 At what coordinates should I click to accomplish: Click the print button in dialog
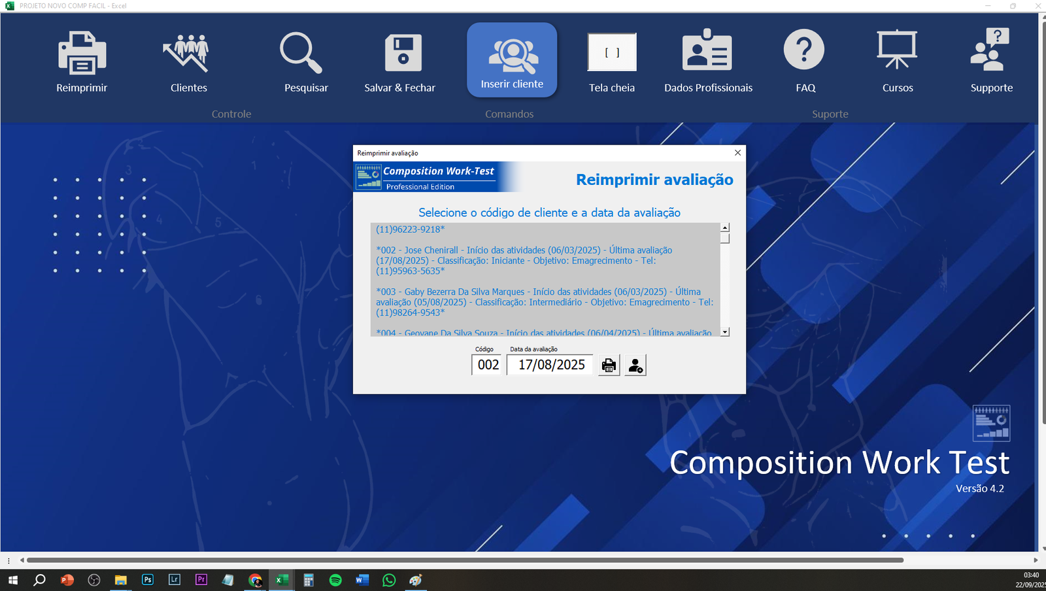tap(609, 365)
